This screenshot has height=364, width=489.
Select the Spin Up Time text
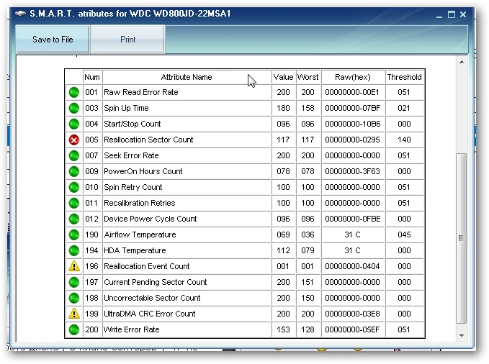(x=126, y=108)
